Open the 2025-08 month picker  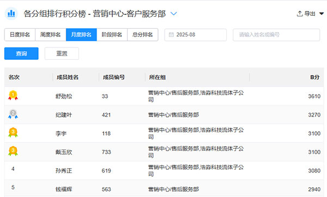[x=196, y=35]
